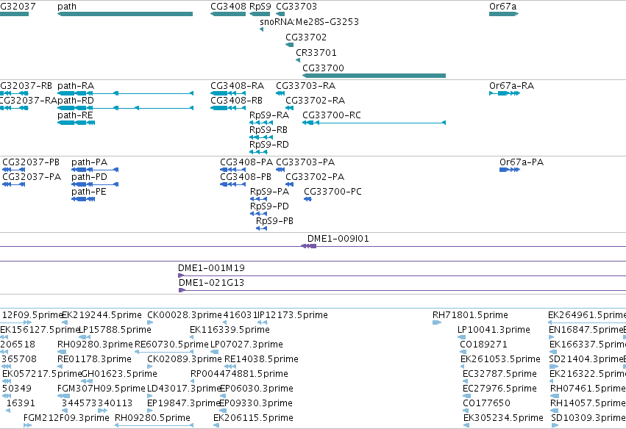This screenshot has height=429, width=626.
Task: Select the RH09280.5prime EST label
Action: coord(152,418)
